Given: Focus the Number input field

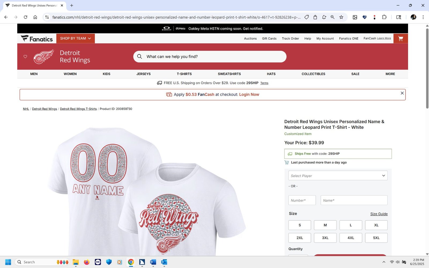Looking at the screenshot, I should pos(302,200).
